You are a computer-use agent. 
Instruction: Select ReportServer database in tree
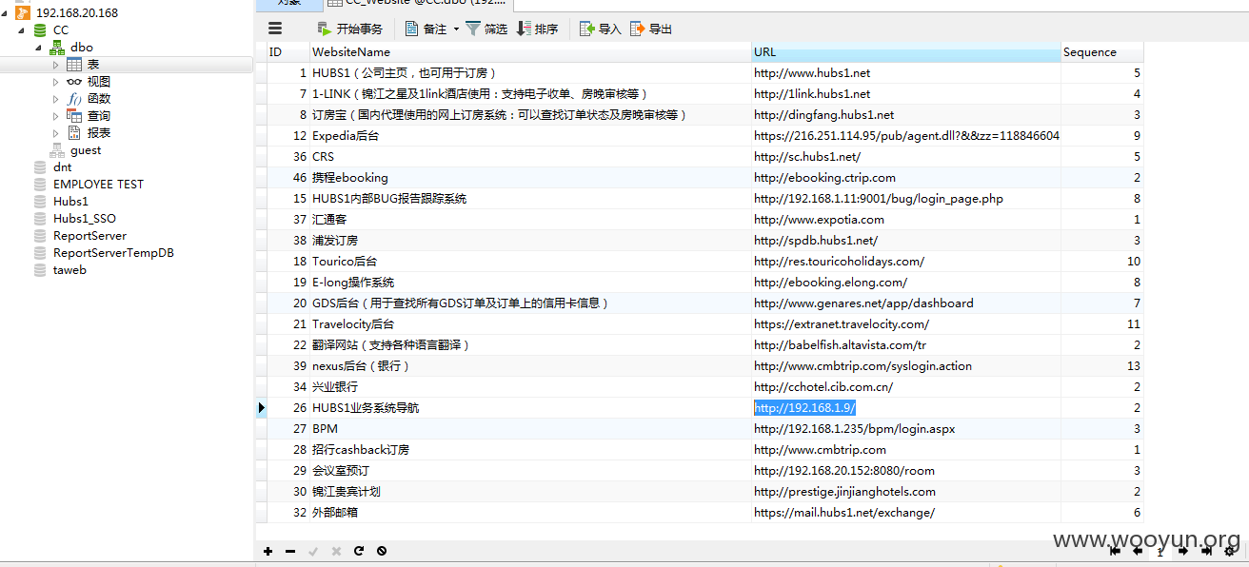click(x=89, y=236)
